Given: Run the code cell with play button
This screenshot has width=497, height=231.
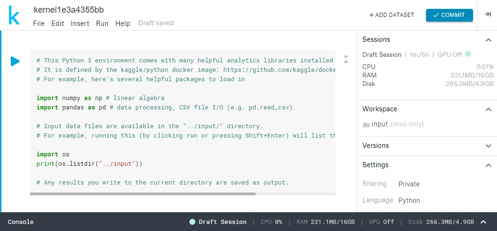Looking at the screenshot, I should pos(15,61).
